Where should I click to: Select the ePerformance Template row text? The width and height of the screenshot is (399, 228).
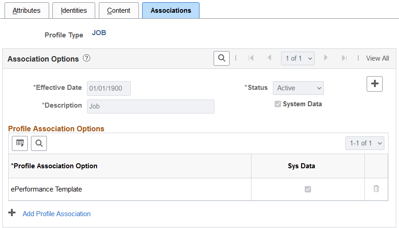[x=46, y=189]
